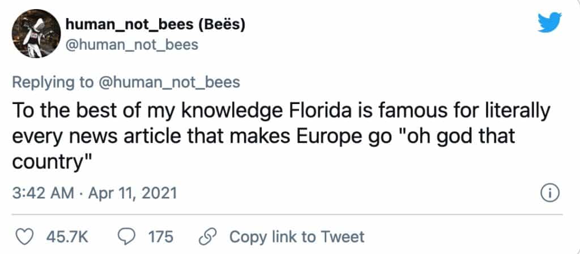
Task: Open the profile avatar picture
Action: (35, 35)
